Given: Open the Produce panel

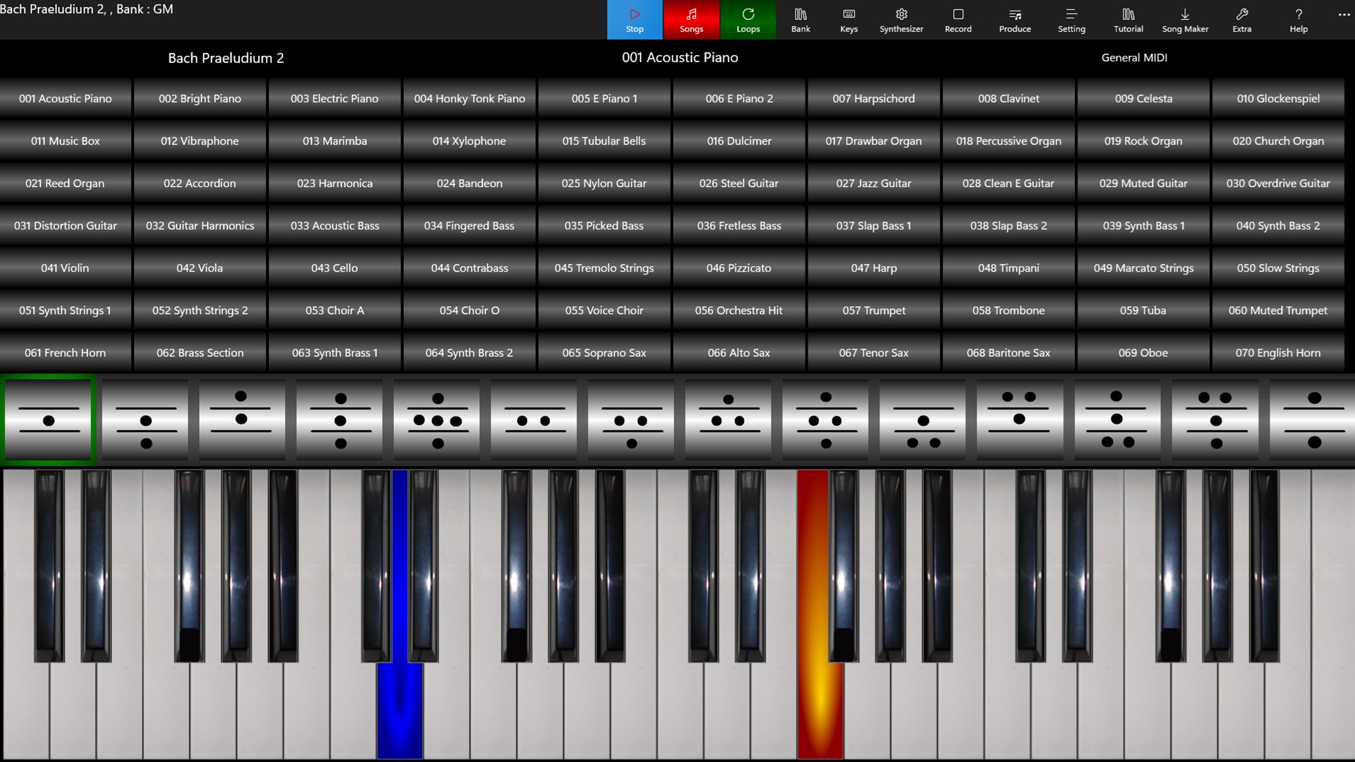Looking at the screenshot, I should (1015, 20).
